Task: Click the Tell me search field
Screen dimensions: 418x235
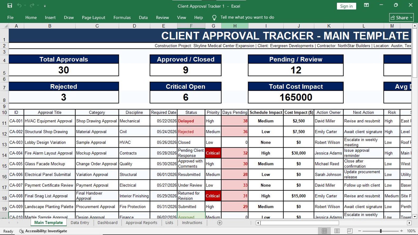Action: (x=247, y=17)
